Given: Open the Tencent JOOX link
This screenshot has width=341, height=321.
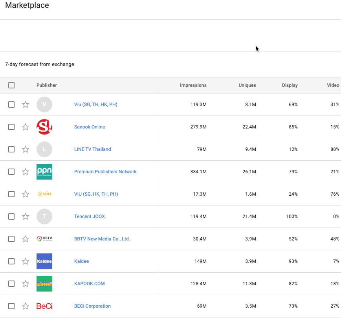Looking at the screenshot, I should click(90, 216).
